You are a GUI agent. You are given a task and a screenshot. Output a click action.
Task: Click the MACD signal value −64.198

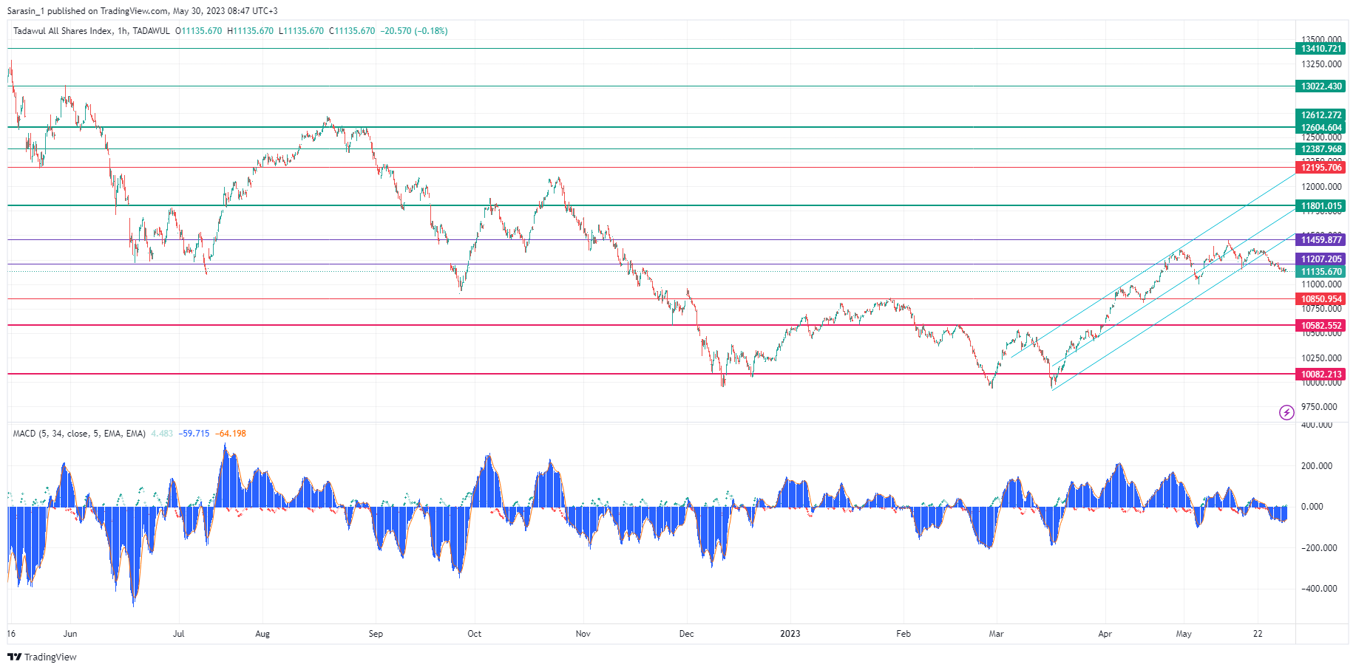coord(231,434)
